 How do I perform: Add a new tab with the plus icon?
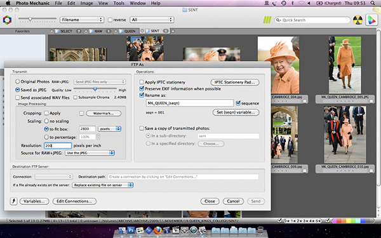pos(173,31)
